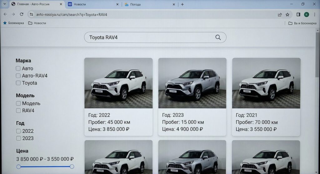Click Пробег: 70 000 км text
Viewport: 320px width, 174px height.
(x=257, y=122)
